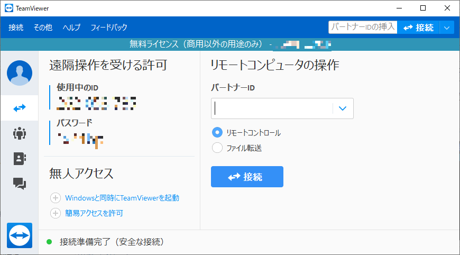Click the 無料ライセンス banner text

click(x=196, y=44)
